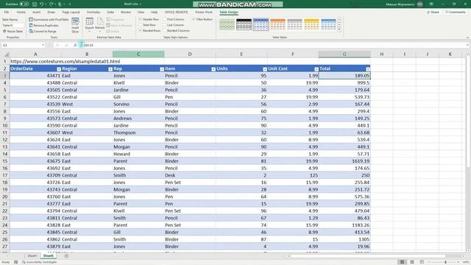
Task: Select column C header
Action: (x=138, y=54)
